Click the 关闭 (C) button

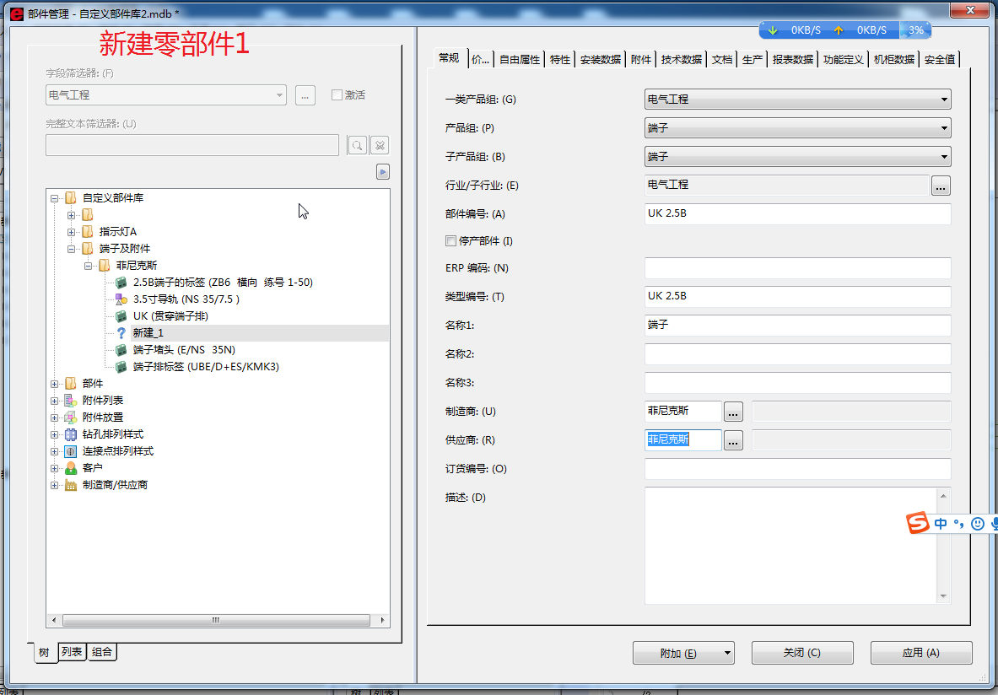point(801,653)
